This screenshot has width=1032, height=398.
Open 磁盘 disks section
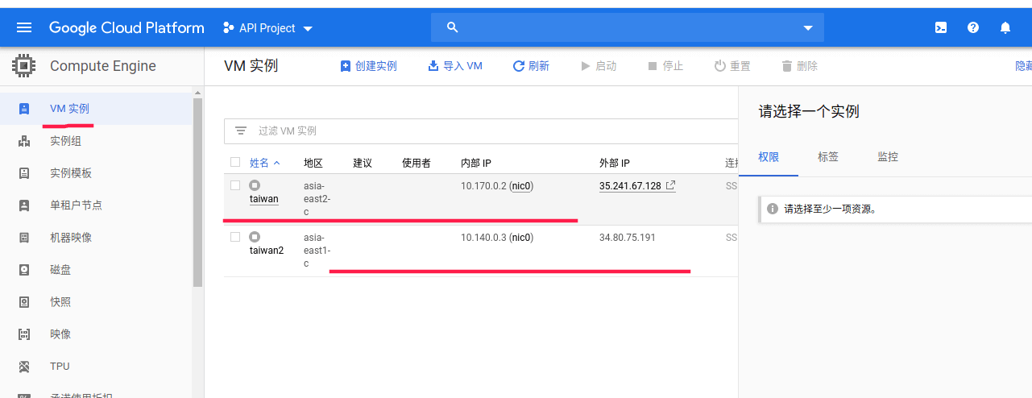[x=60, y=270]
